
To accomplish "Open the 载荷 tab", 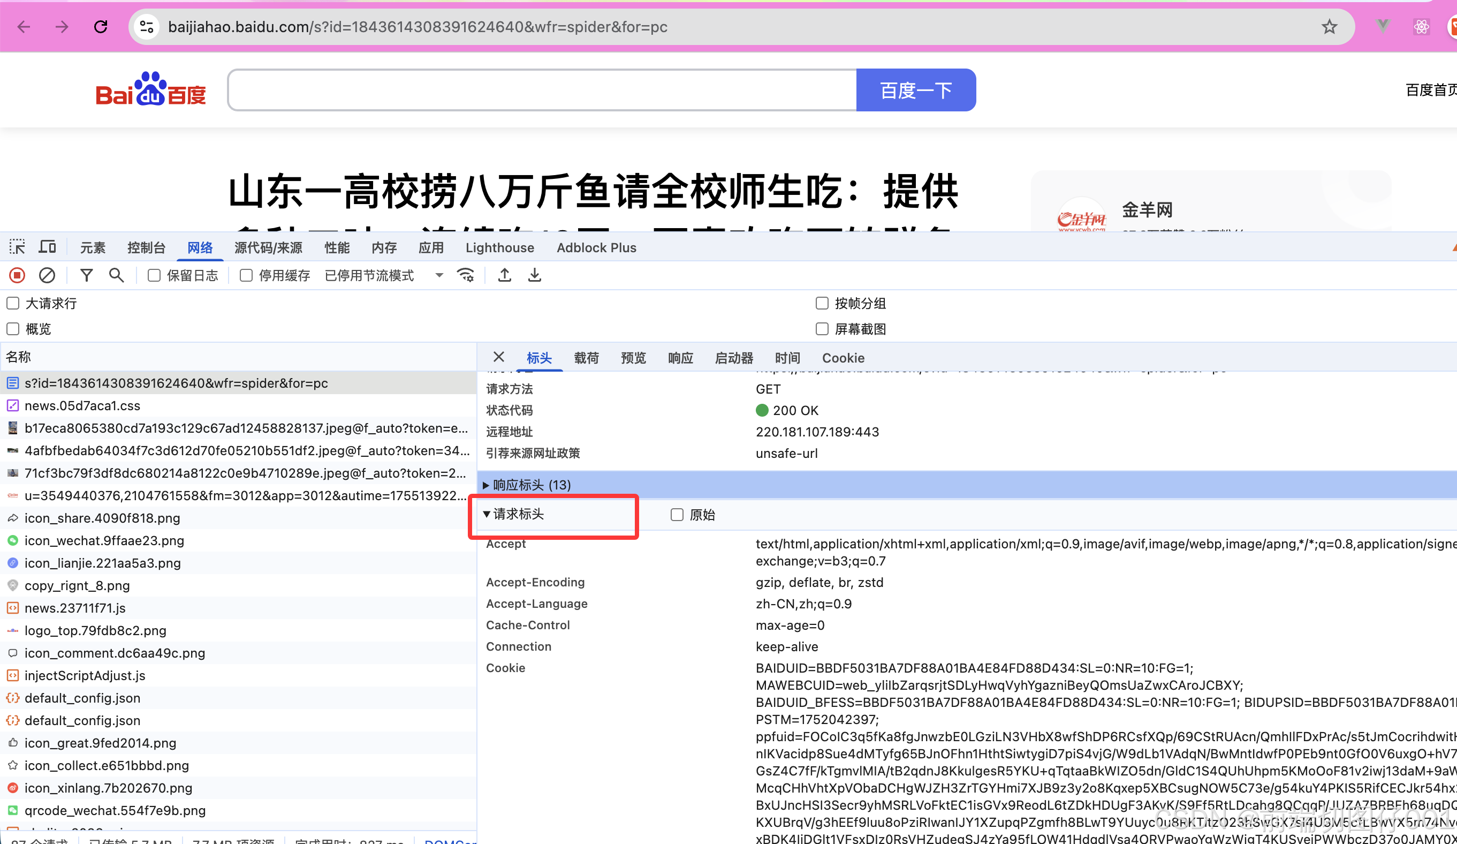I will point(586,358).
